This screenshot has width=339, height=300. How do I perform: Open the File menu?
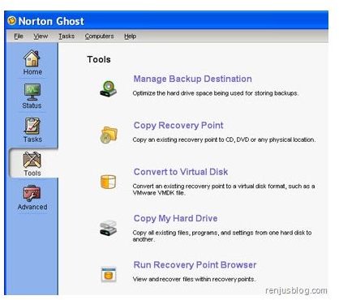(19, 36)
